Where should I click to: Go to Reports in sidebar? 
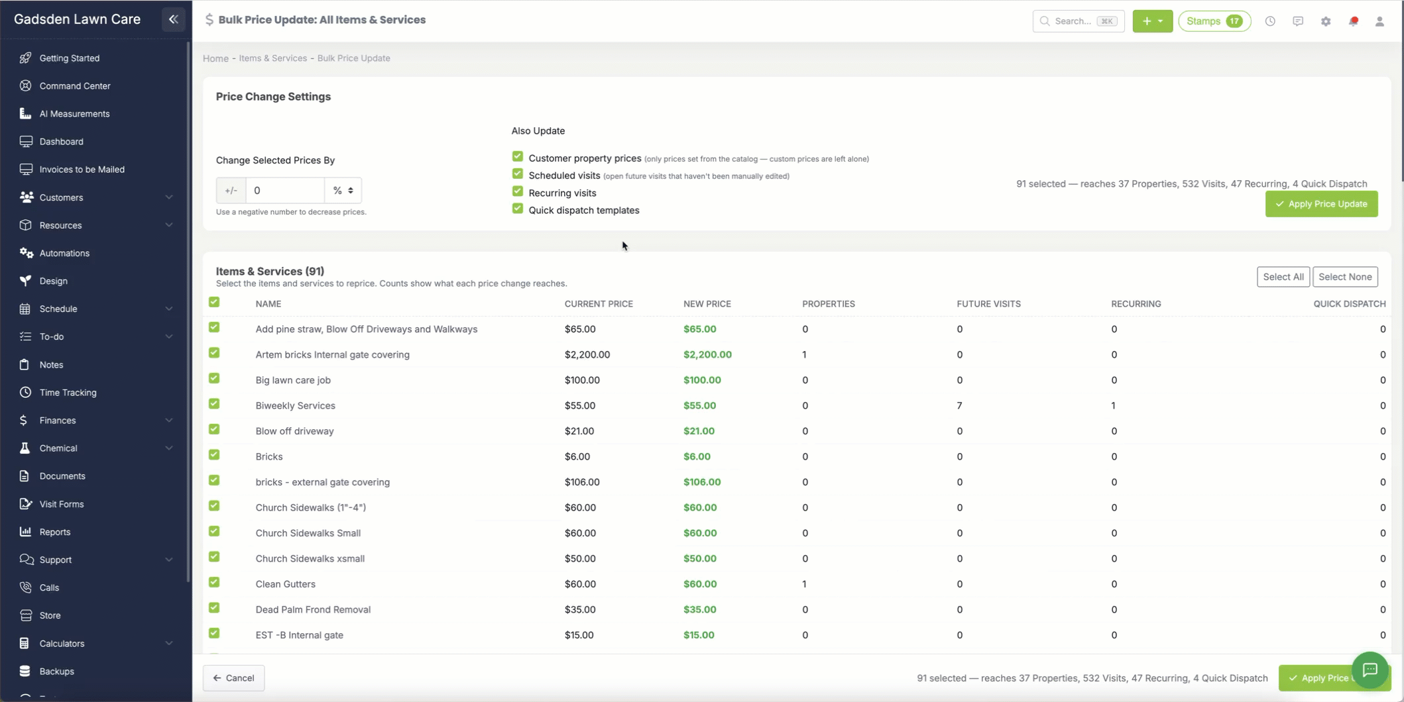(54, 532)
